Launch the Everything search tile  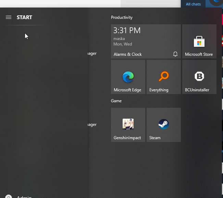pyautogui.click(x=164, y=77)
